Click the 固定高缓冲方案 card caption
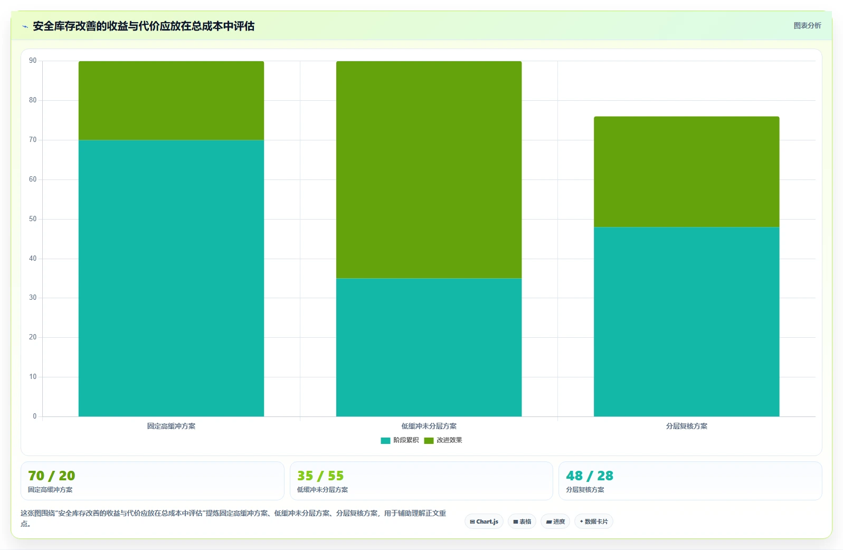The image size is (843, 550). click(x=50, y=490)
